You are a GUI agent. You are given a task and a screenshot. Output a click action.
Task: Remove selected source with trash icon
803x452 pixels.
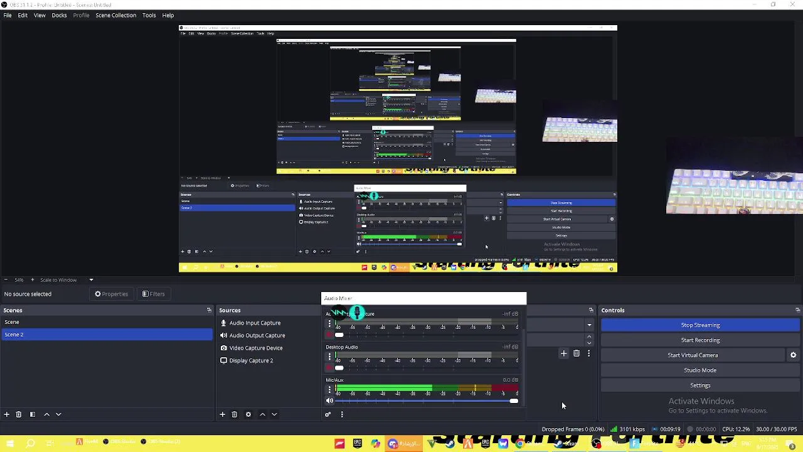coord(235,414)
